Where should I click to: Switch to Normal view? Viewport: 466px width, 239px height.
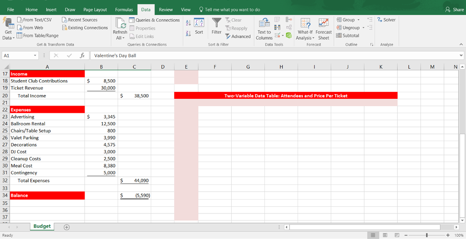[373, 235]
